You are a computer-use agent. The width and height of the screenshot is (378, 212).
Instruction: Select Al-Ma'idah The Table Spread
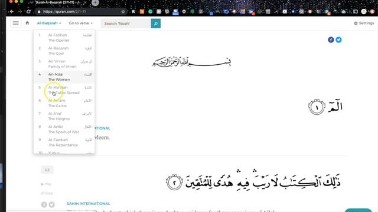tap(64, 90)
